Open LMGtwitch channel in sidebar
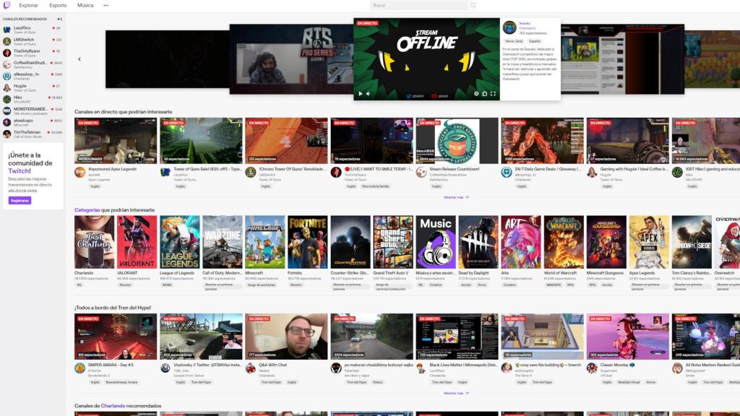This screenshot has height=416, width=740. 33,41
